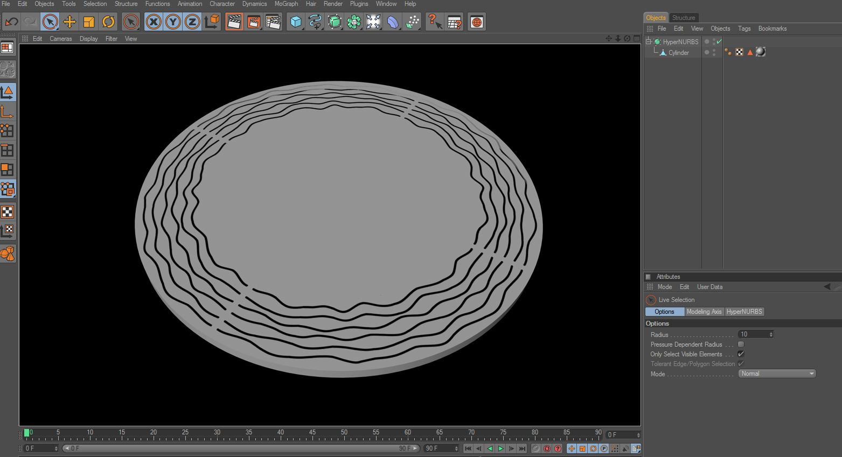The width and height of the screenshot is (842, 457).
Task: Play the animation forward
Action: click(x=500, y=448)
